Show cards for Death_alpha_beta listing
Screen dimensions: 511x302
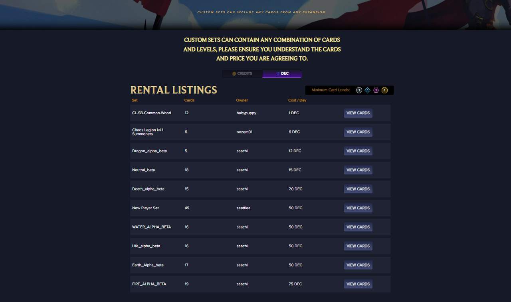[358, 189]
